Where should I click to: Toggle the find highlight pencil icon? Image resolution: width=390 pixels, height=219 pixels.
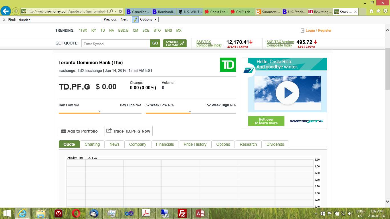pos(135,19)
